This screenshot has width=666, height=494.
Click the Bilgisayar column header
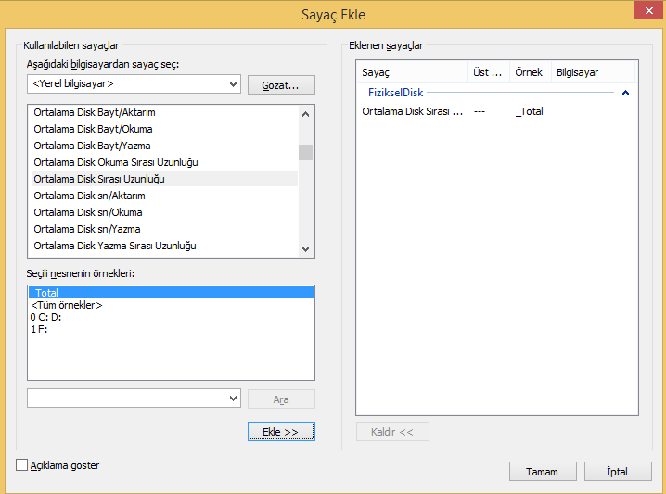(x=592, y=72)
